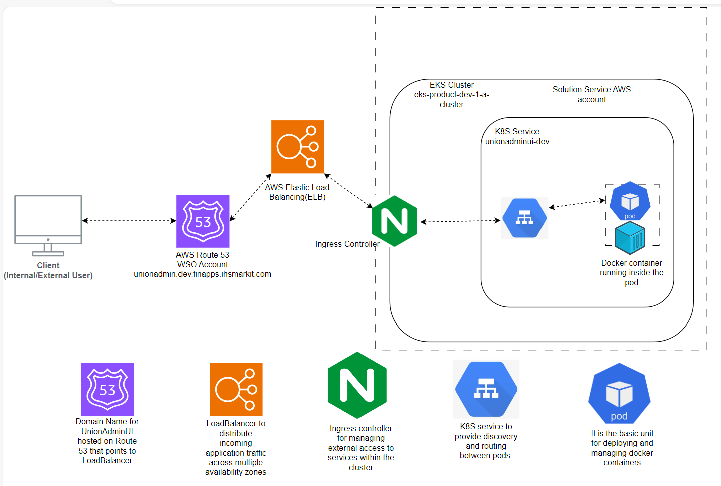Click the "EKS Cluster eks-product-dev-1-a-cluster" label
Screen dimensions: 721x486
pos(451,95)
